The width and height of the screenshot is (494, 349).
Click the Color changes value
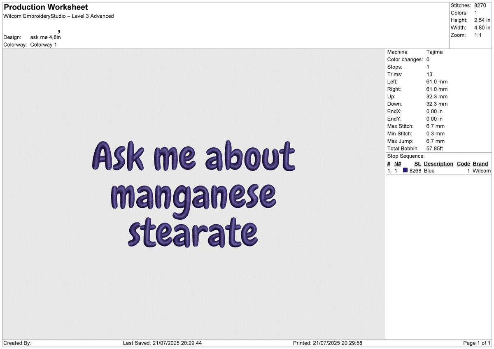[428, 59]
